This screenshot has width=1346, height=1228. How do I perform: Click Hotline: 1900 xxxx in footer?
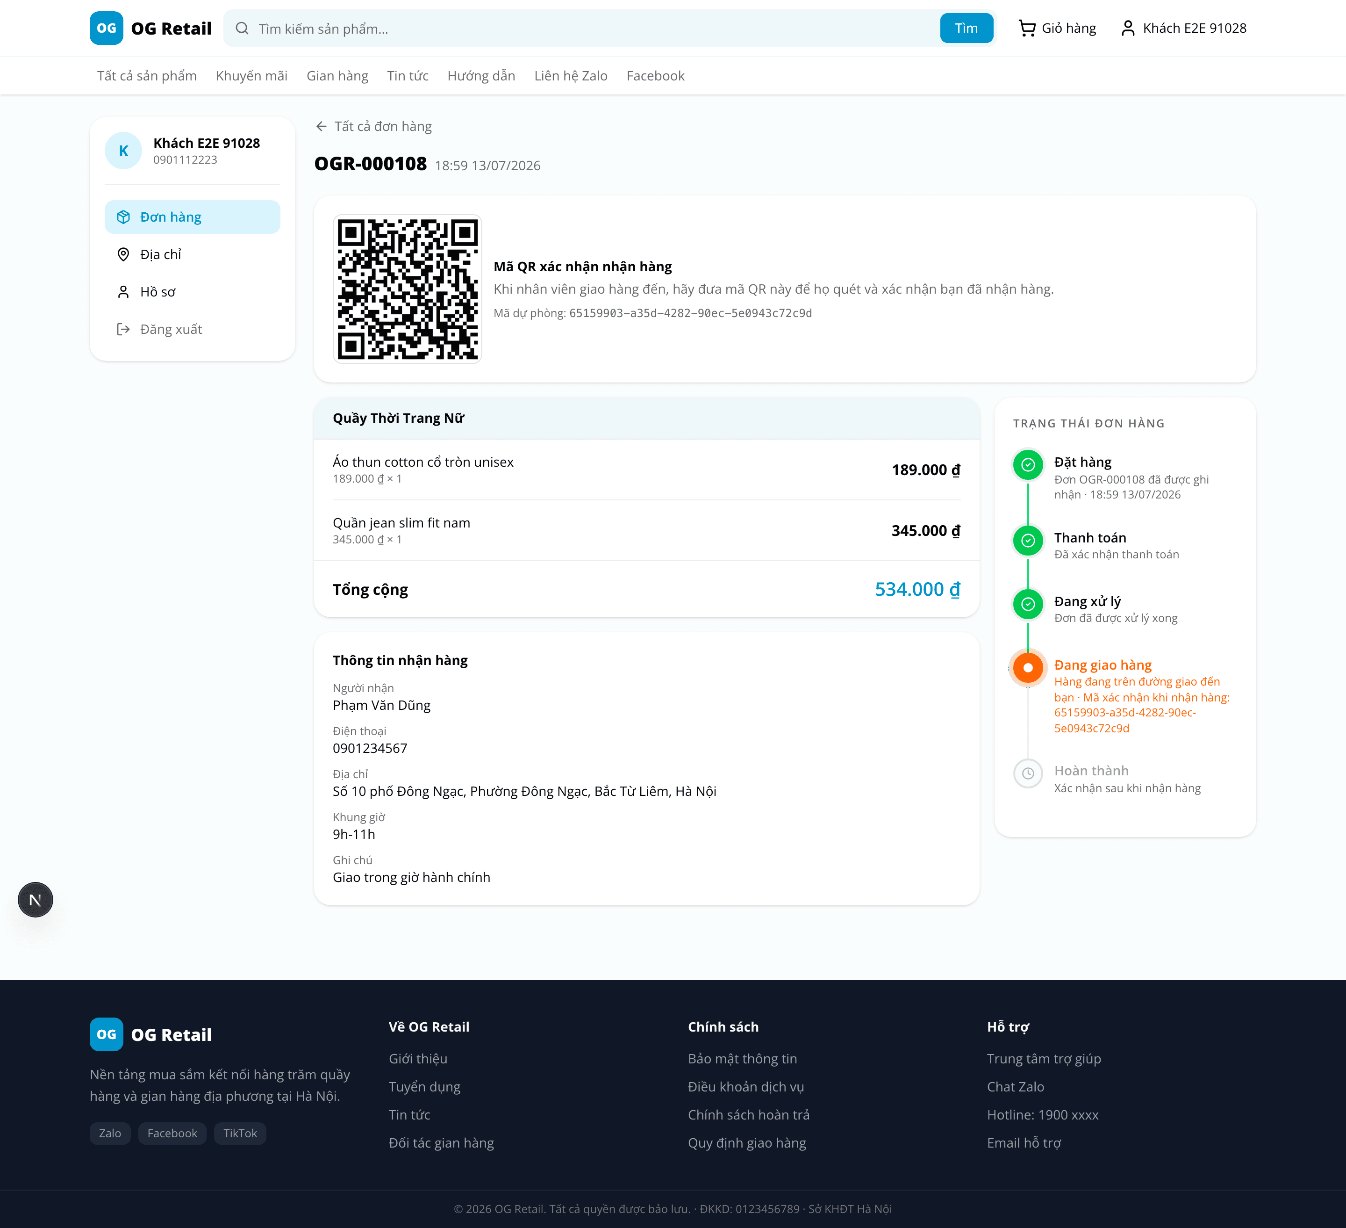pos(1043,1114)
